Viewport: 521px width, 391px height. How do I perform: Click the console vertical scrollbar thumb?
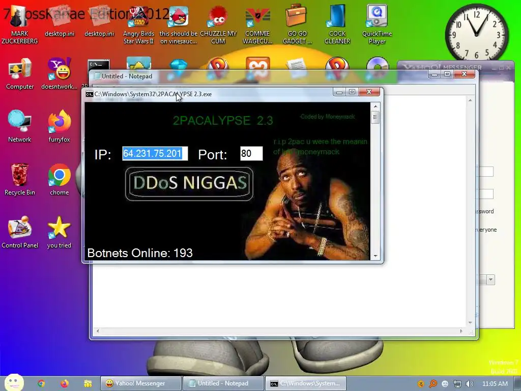(375, 117)
